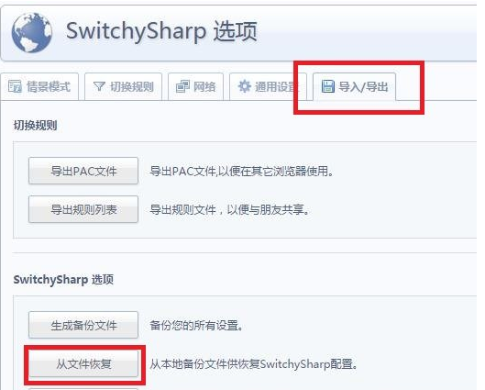This screenshot has width=485, height=390.
Task: Go to the 网络 tab
Action: click(196, 87)
